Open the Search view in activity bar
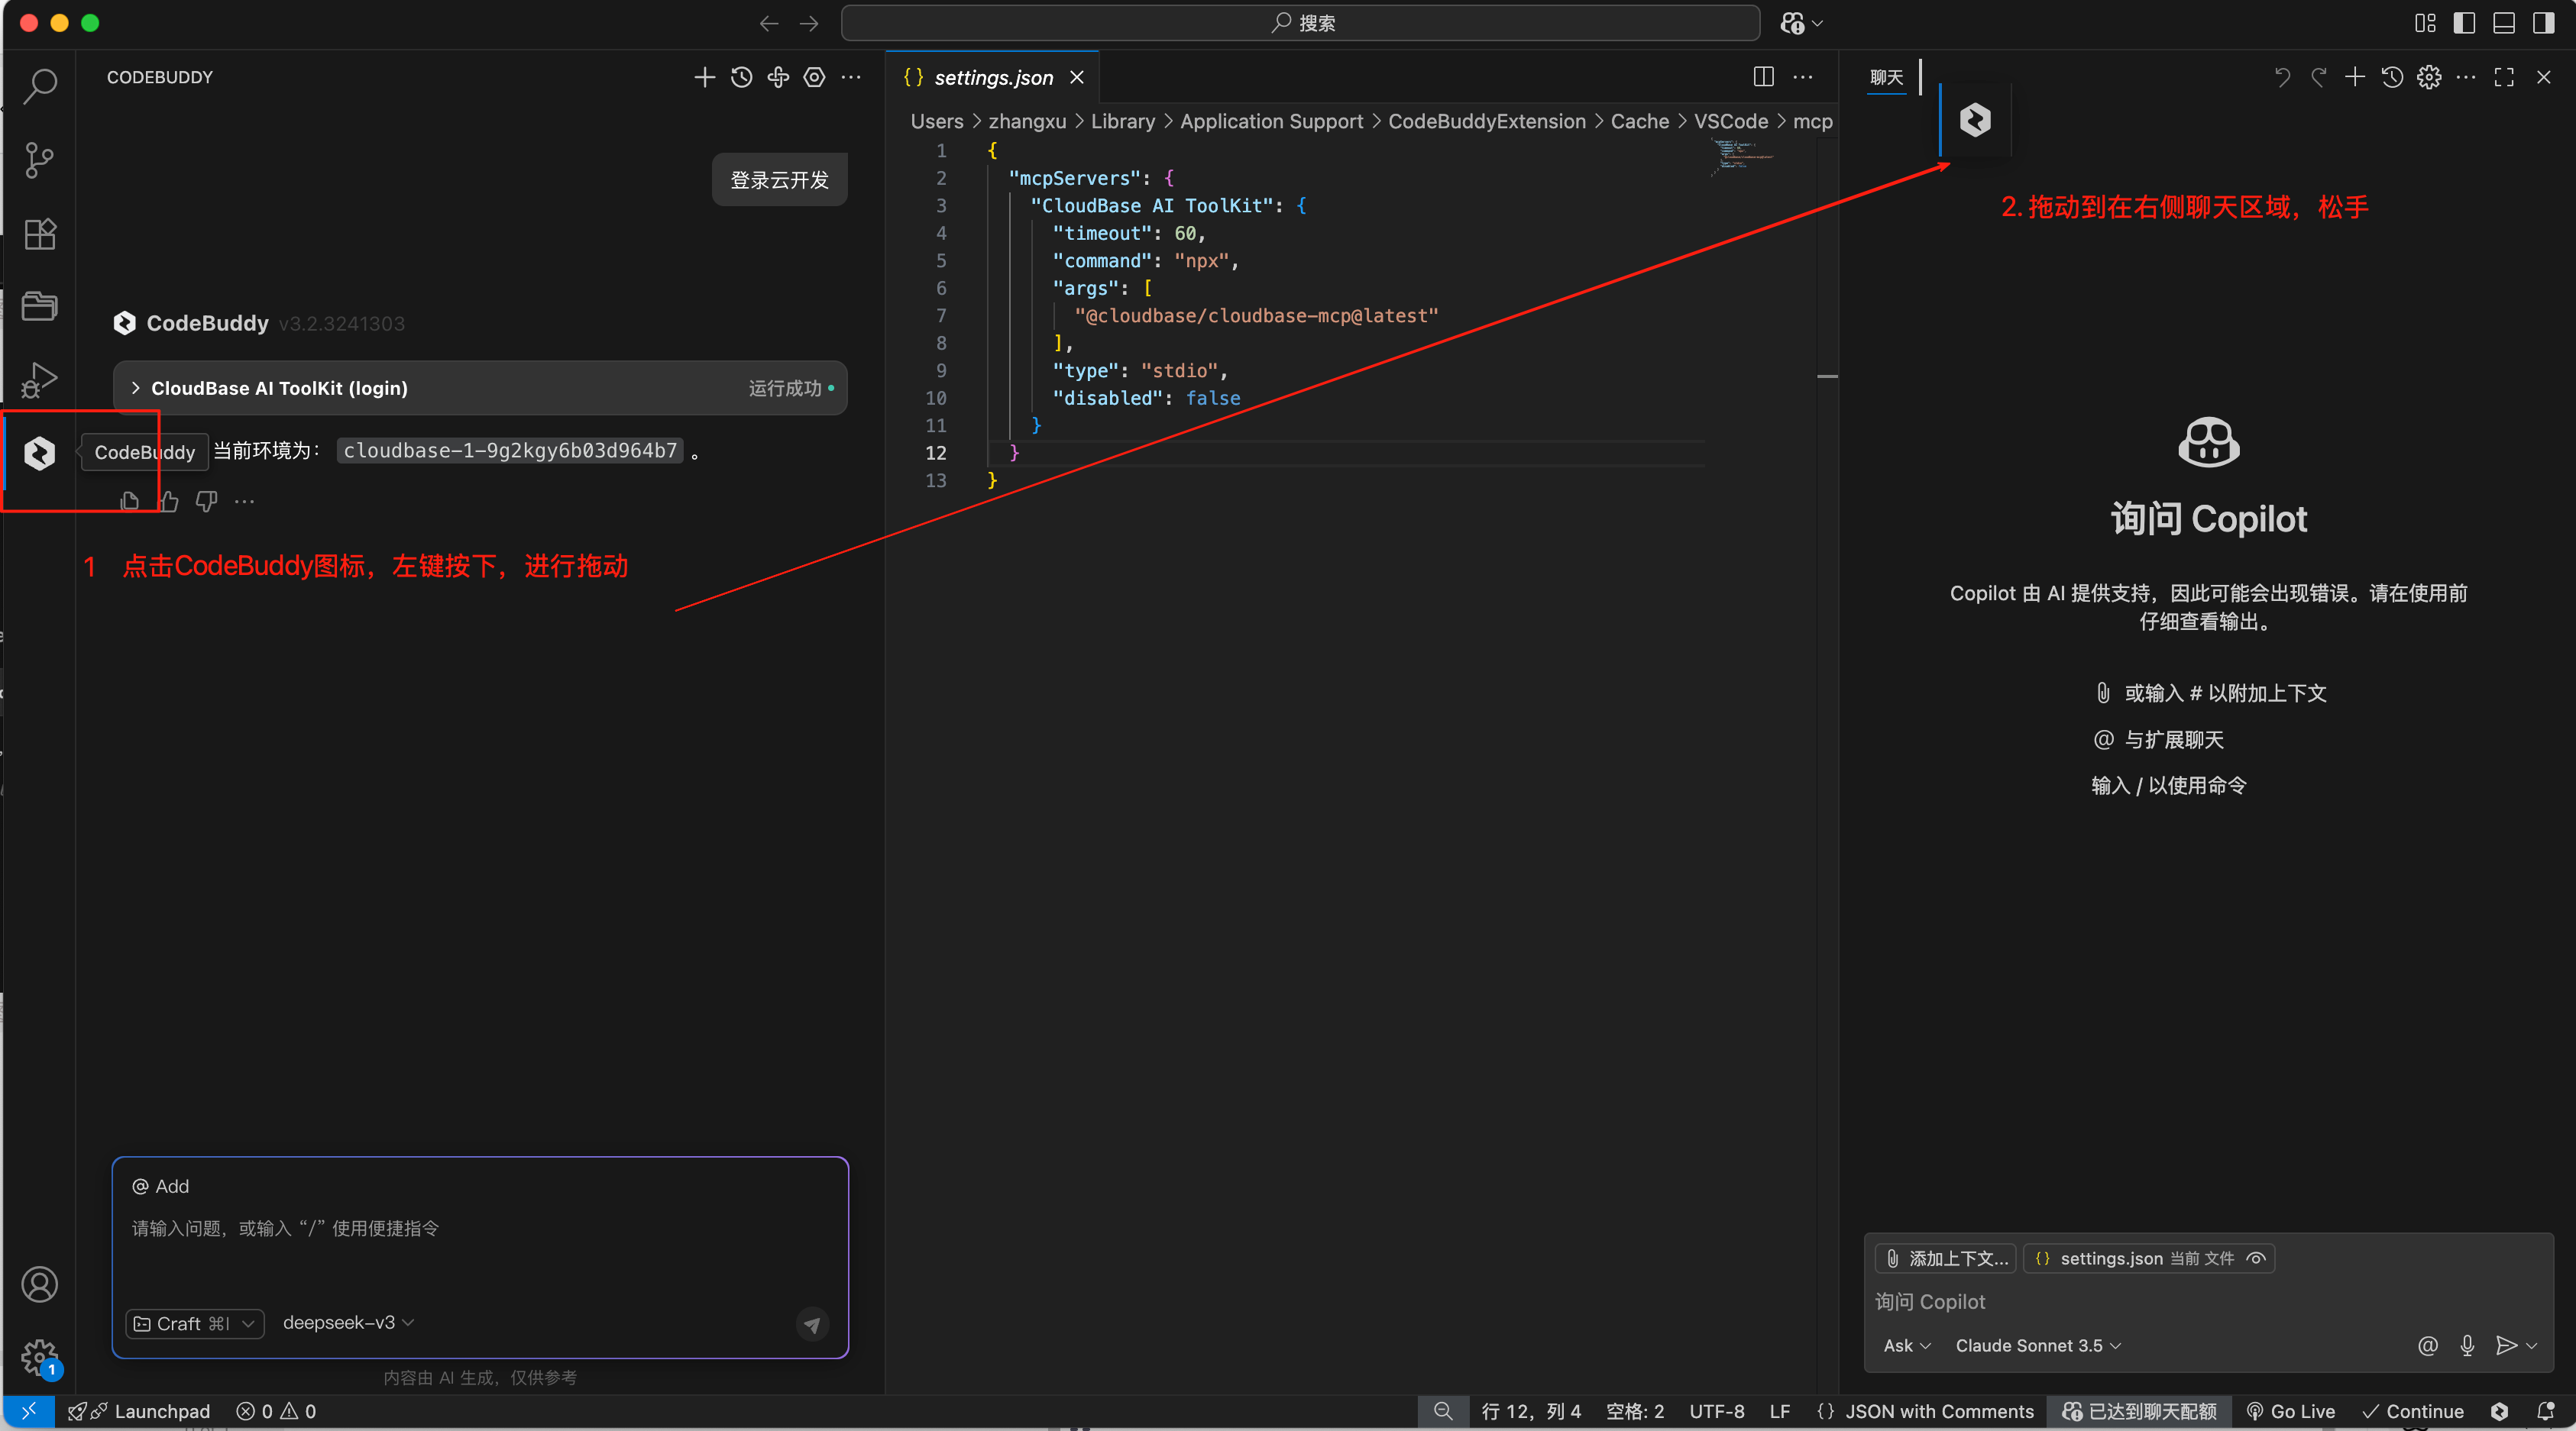 (x=40, y=85)
